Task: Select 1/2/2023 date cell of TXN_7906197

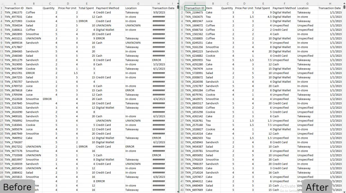Action: click(330, 164)
